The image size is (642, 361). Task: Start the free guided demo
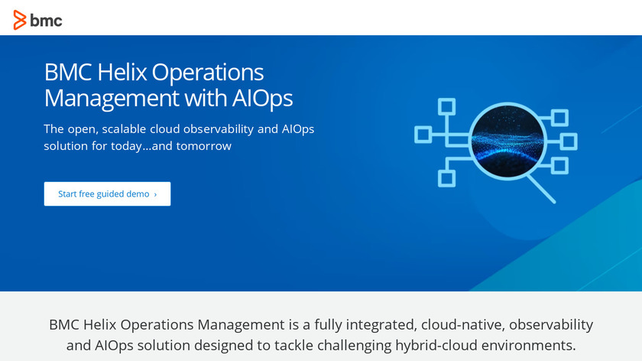coord(107,194)
